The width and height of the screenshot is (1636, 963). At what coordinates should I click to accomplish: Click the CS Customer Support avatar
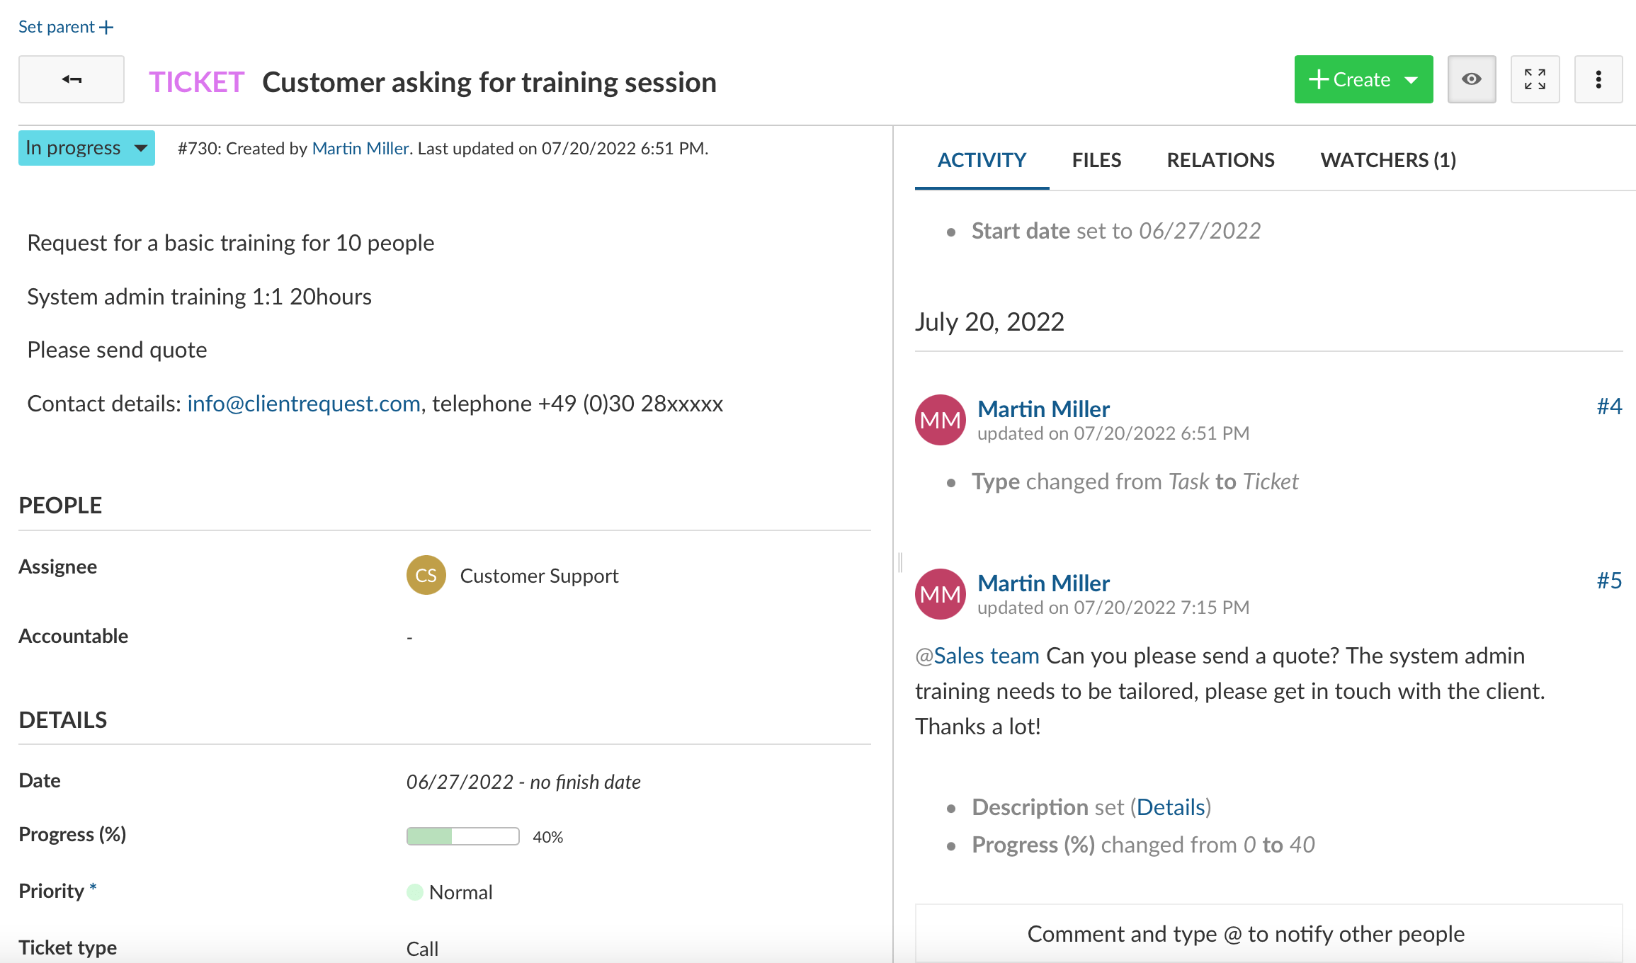[x=426, y=575]
